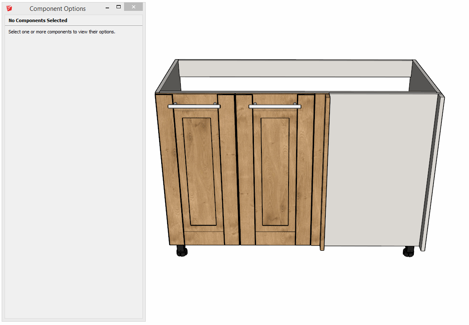Click the 'Select one or more components' hint text
Image resolution: width=469 pixels, height=325 pixels.
pyautogui.click(x=62, y=32)
